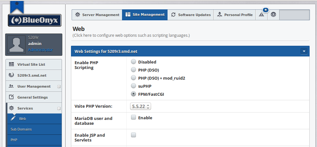Enable MariaDB user and database checkbox
Screen dimensions: 317x147
[x=133, y=117]
